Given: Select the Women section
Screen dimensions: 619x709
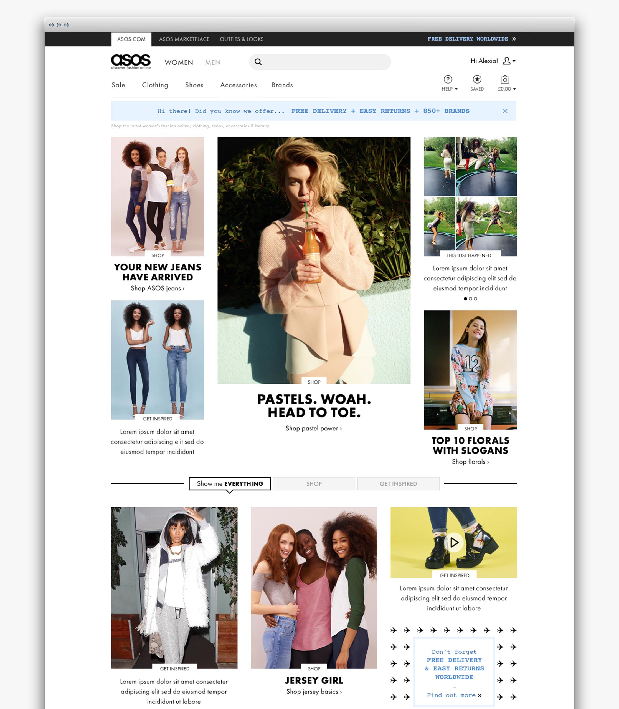Looking at the screenshot, I should [179, 62].
